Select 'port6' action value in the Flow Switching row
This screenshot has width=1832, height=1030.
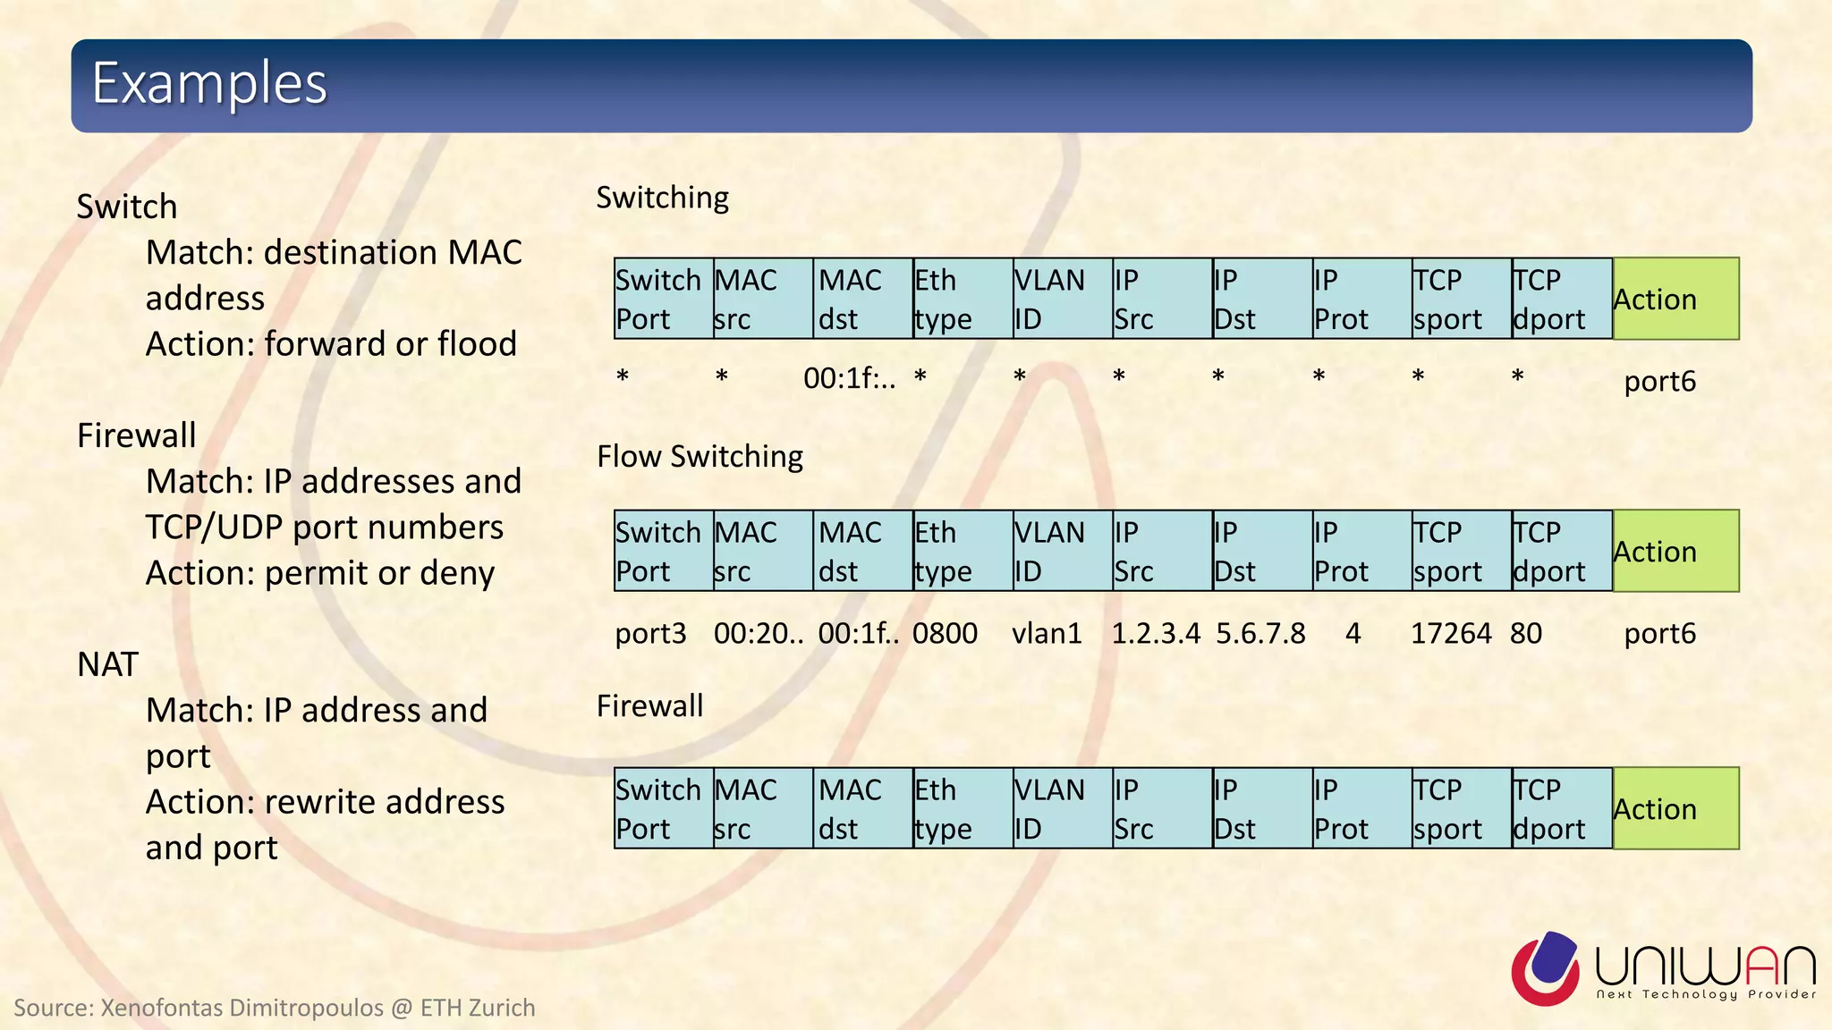[1659, 634]
